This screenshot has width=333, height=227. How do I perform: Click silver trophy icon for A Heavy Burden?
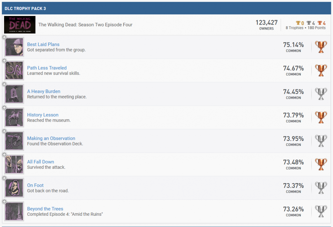[x=321, y=94]
